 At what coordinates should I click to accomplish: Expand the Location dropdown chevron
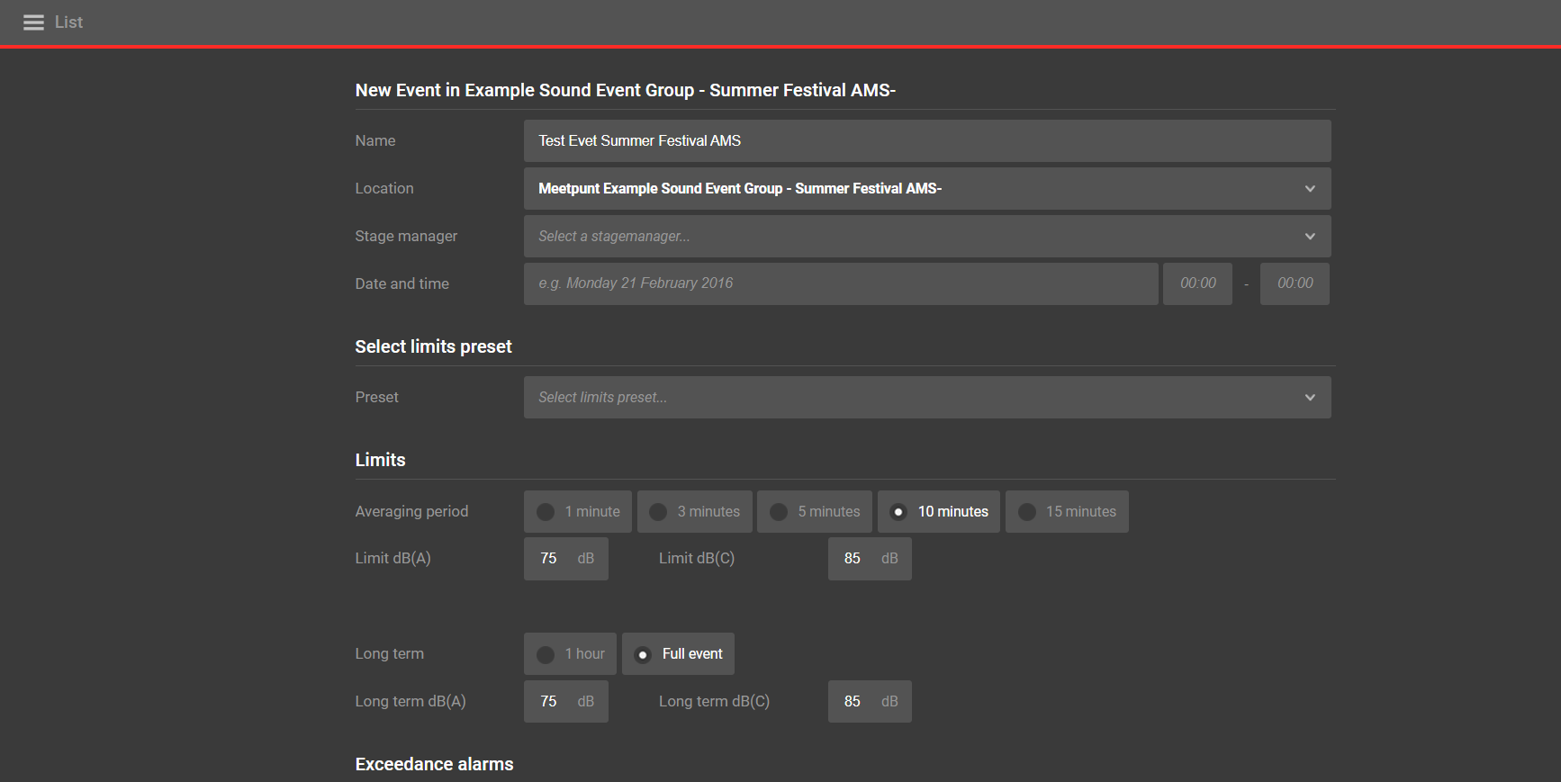[1310, 189]
